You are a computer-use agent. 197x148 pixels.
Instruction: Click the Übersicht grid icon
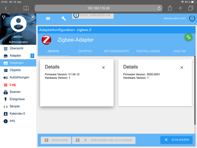[6, 49]
